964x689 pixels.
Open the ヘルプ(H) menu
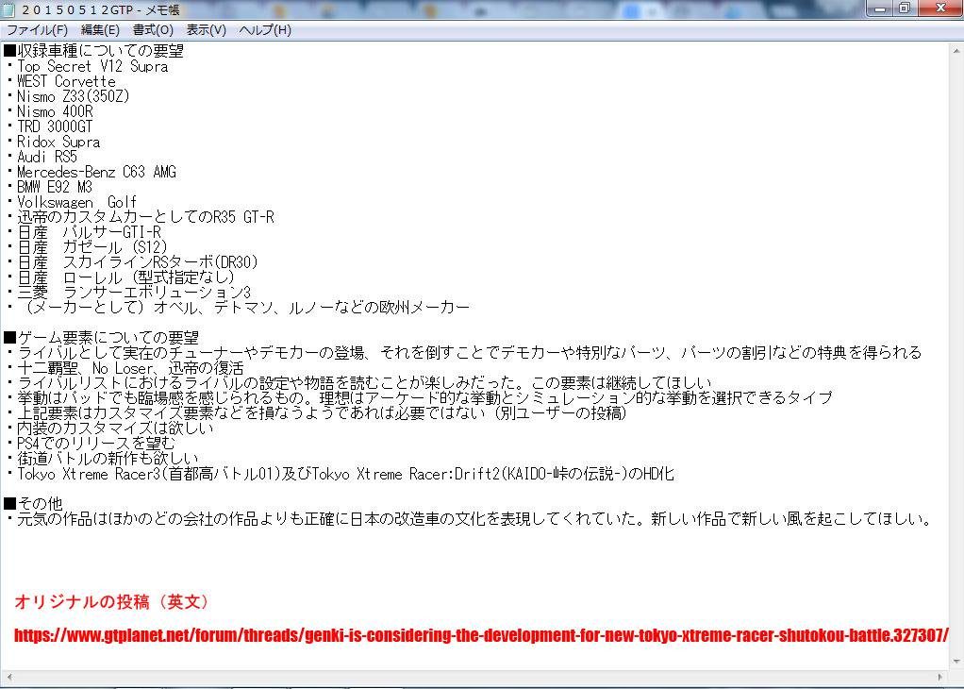pyautogui.click(x=265, y=29)
